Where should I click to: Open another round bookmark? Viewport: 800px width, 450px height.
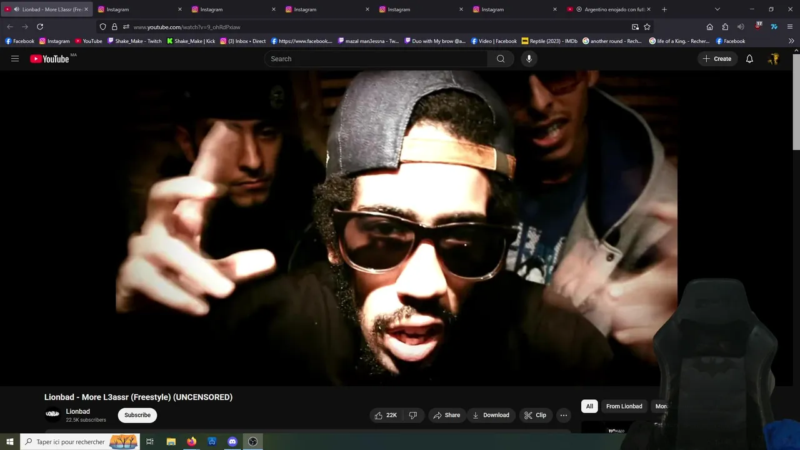pyautogui.click(x=612, y=41)
